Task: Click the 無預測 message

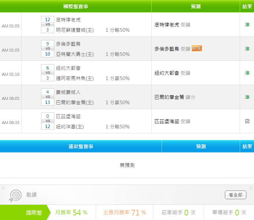Action: pos(127,165)
